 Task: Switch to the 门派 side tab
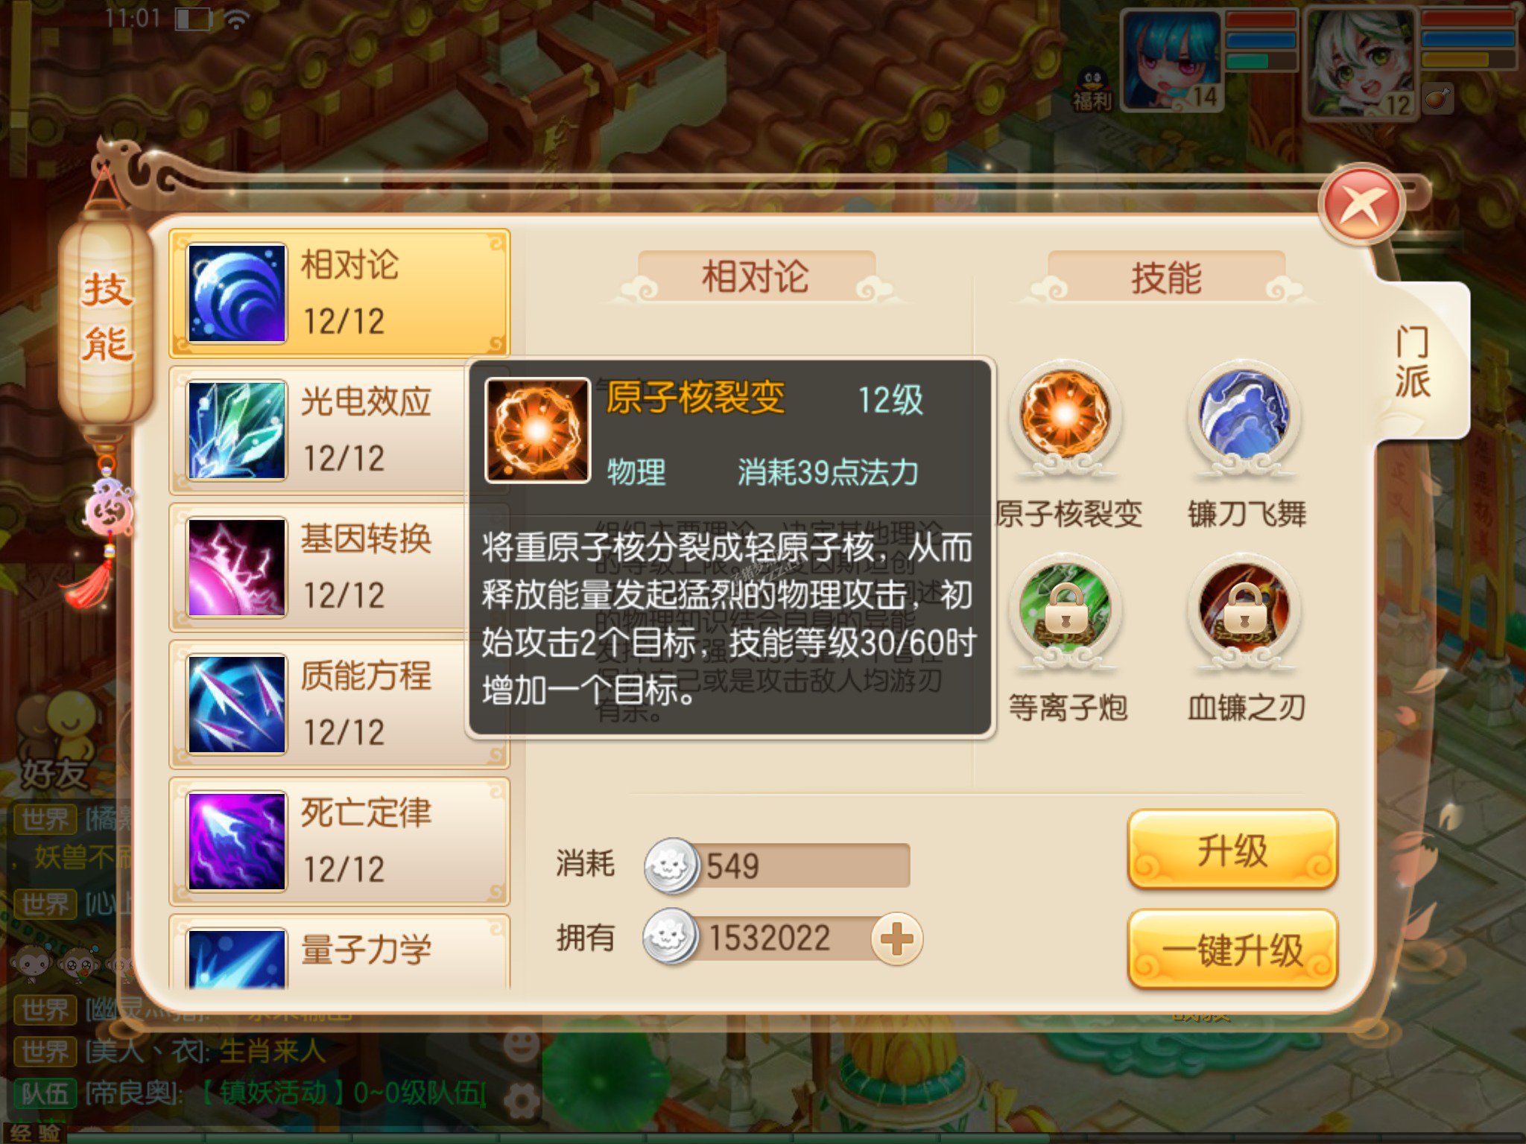[1413, 362]
